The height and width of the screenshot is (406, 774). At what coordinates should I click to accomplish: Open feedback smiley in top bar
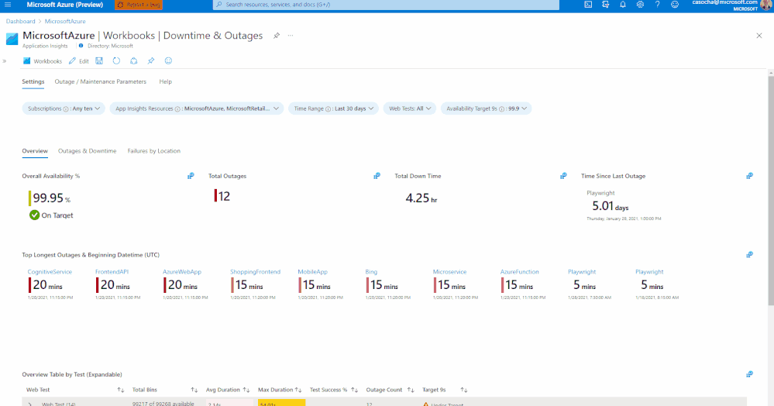675,5
